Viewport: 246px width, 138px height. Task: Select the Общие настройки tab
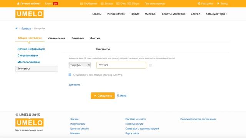30,38
